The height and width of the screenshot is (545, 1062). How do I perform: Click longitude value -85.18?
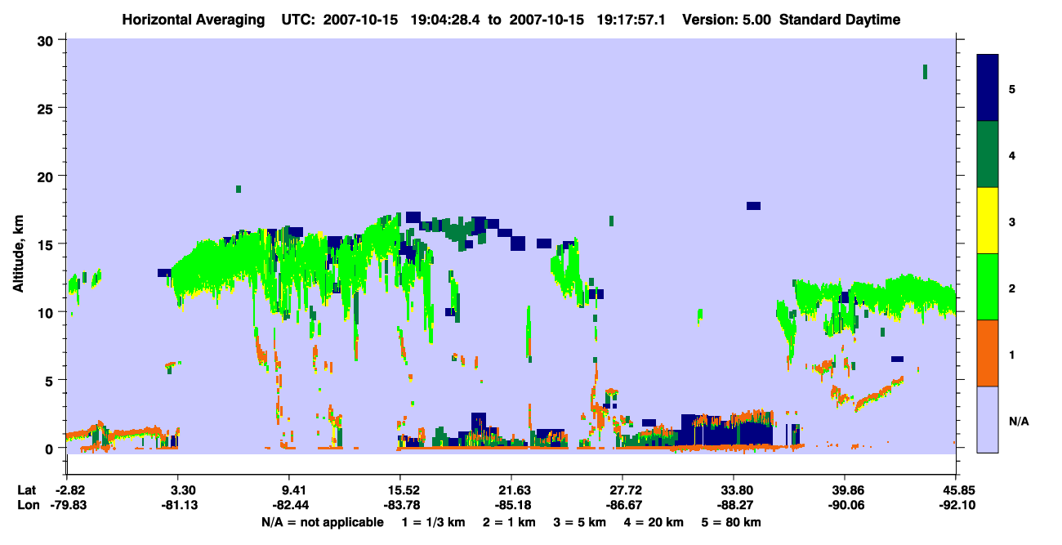click(511, 505)
